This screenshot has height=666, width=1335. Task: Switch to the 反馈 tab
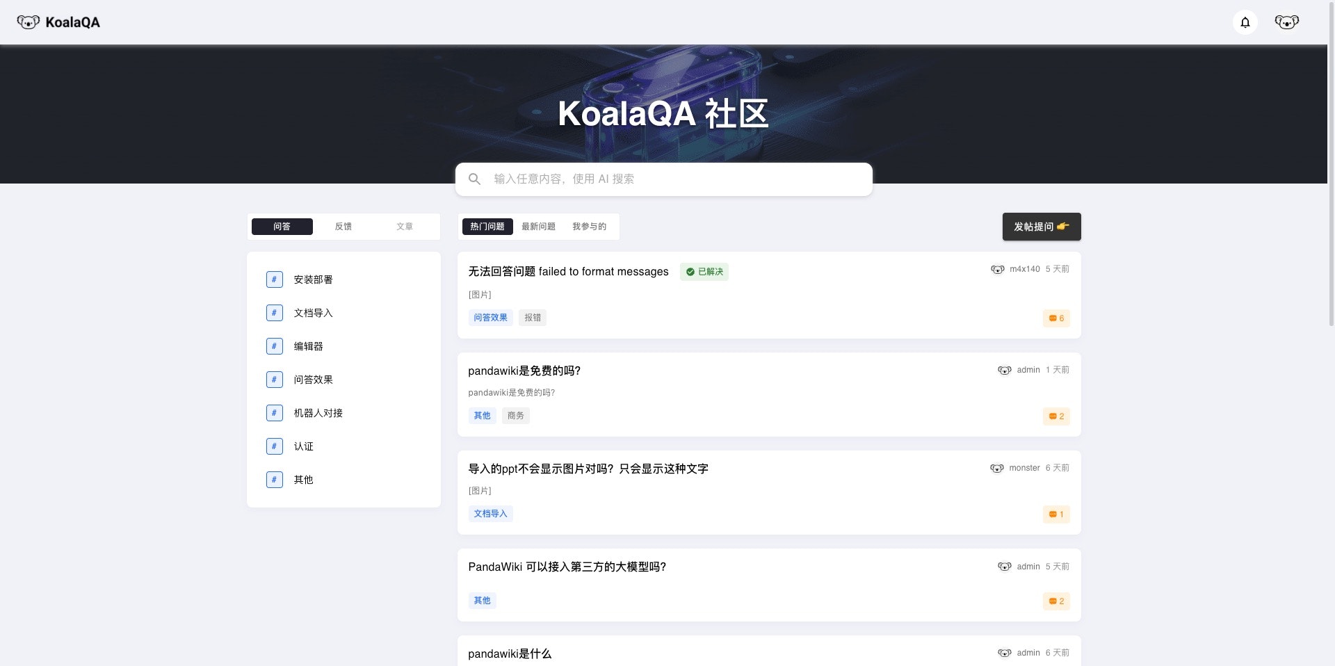click(x=343, y=226)
